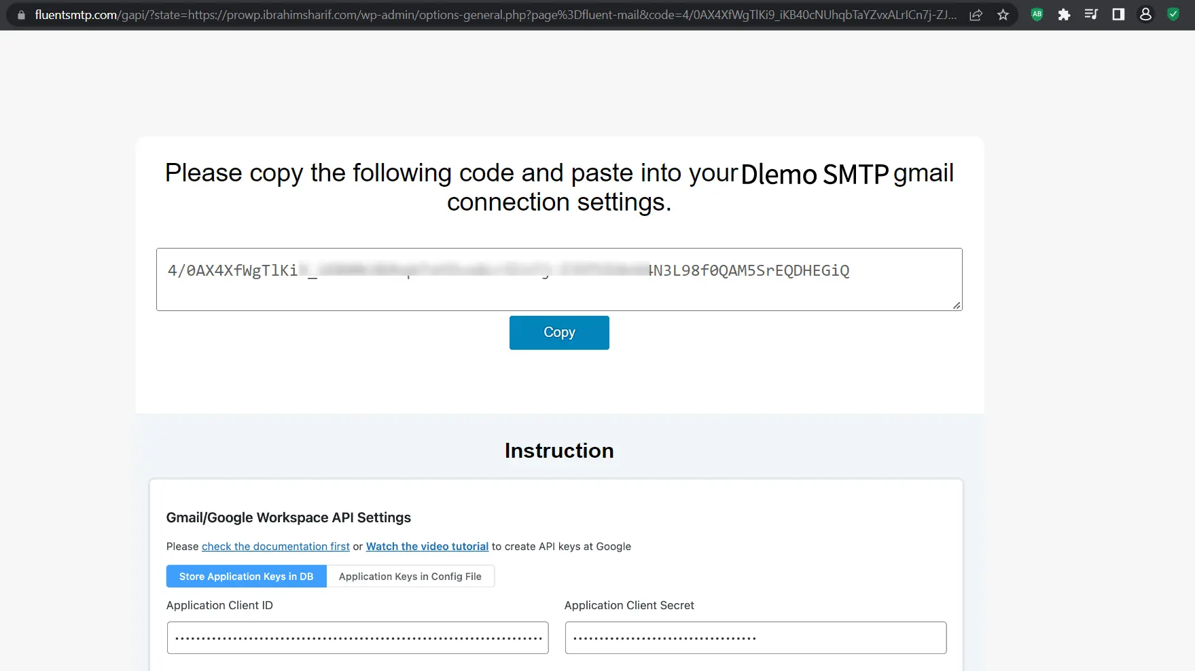Grab the code text area resize handle
Viewport: 1195px width, 671px height.
click(957, 306)
